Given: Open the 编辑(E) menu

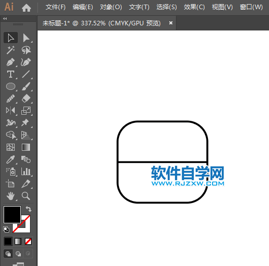Looking at the screenshot, I should [x=83, y=7].
